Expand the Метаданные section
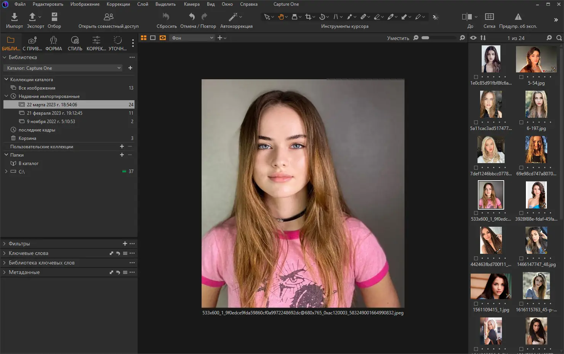This screenshot has height=354, width=564. click(x=24, y=272)
